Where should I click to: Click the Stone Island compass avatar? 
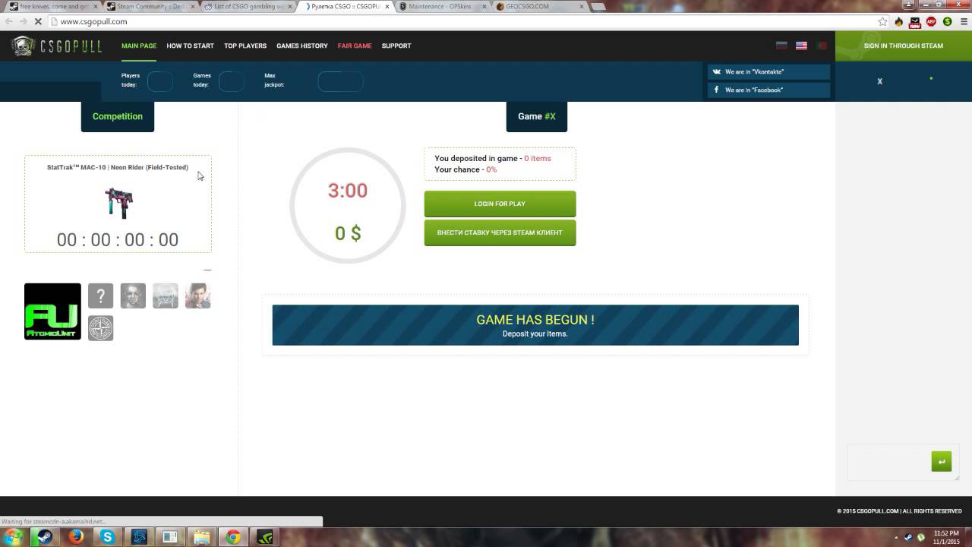click(x=100, y=327)
